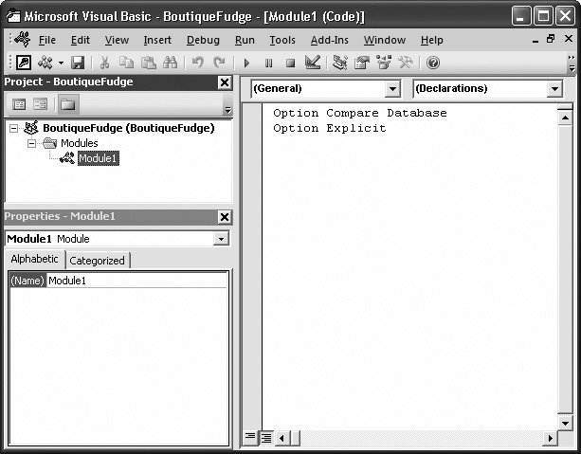Viewport: 581px width, 454px height.
Task: Click the Undo arrow icon
Action: click(x=197, y=63)
